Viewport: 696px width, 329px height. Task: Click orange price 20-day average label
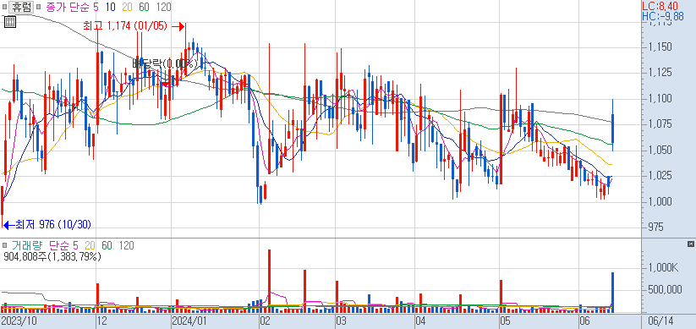click(x=127, y=7)
